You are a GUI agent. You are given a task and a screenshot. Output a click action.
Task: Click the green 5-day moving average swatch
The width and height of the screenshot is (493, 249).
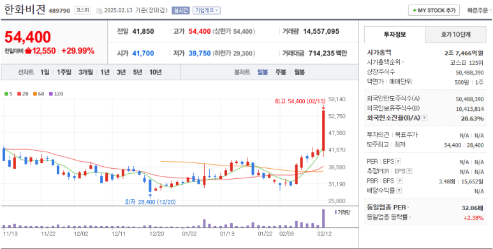tap(6, 94)
